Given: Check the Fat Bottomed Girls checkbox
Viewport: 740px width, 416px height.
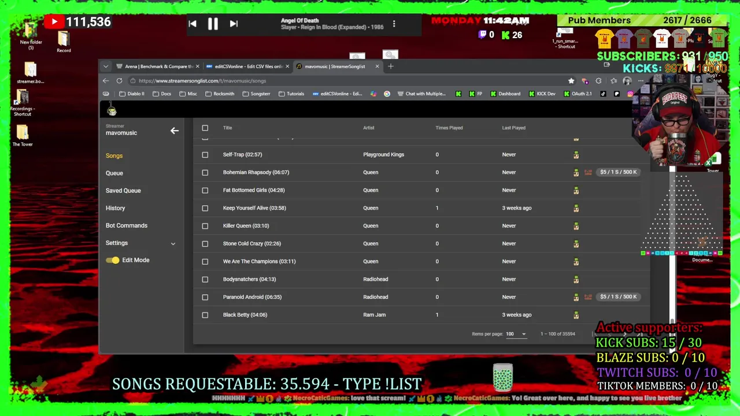Looking at the screenshot, I should click(x=205, y=190).
